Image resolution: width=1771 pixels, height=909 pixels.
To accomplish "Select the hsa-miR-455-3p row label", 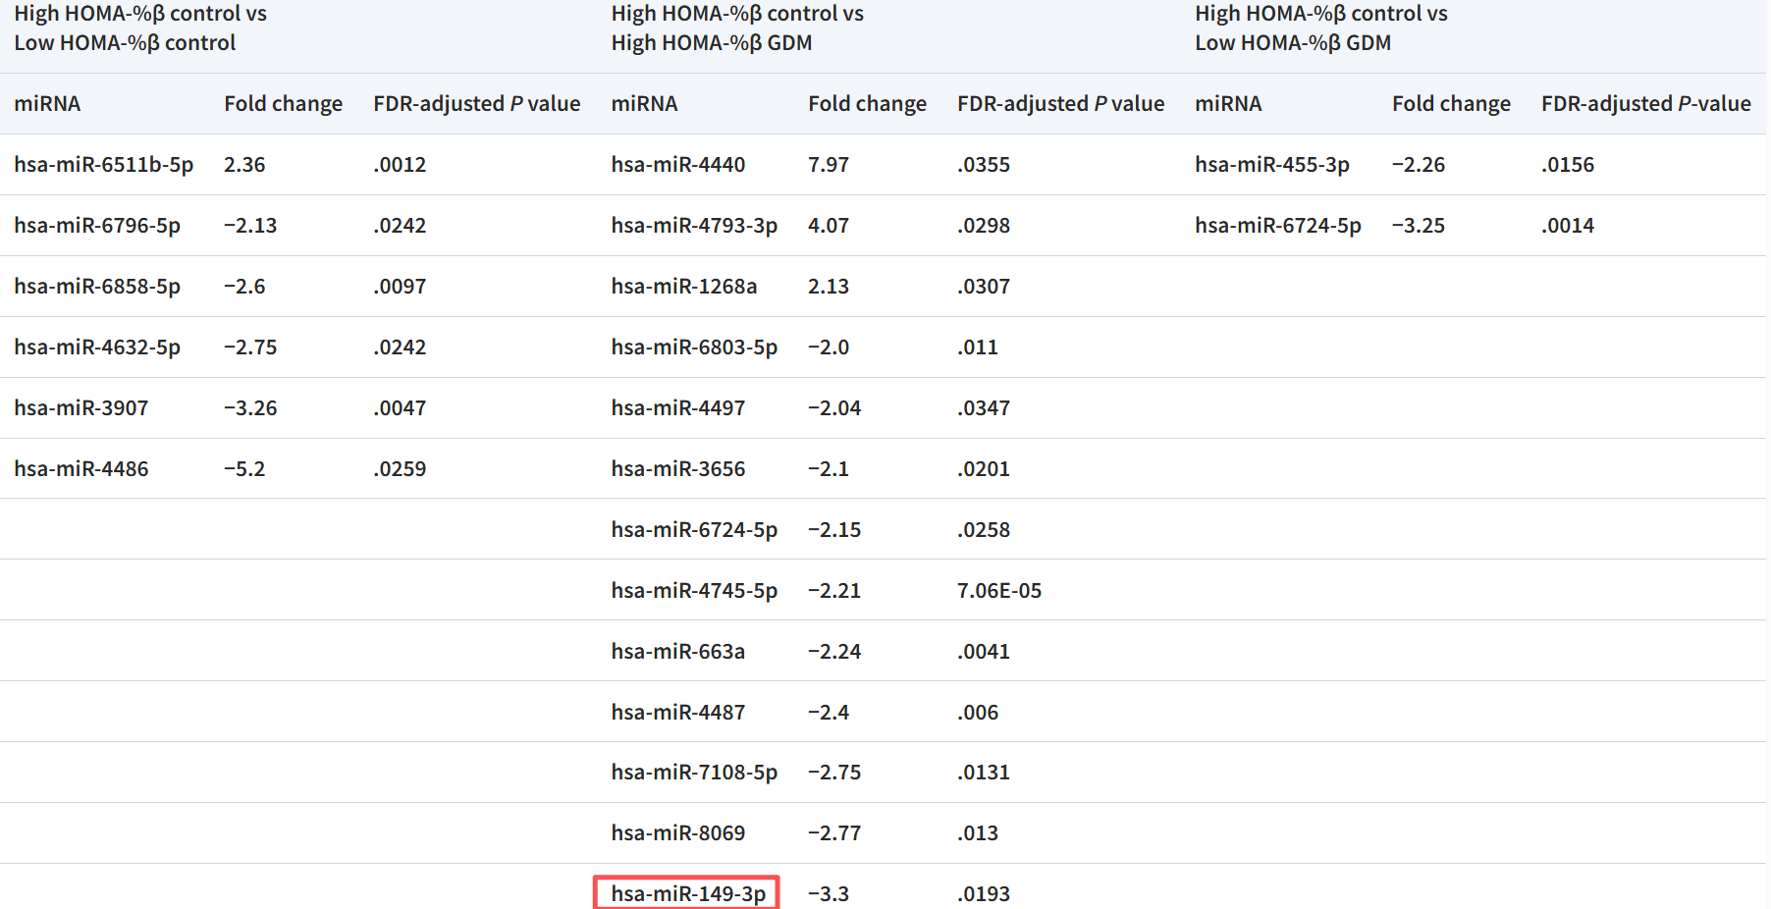I will point(1271,165).
